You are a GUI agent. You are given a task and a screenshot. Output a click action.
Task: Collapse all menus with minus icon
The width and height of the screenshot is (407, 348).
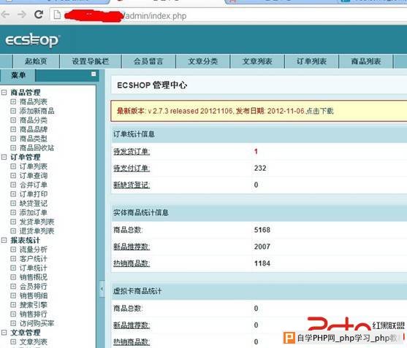(94, 74)
